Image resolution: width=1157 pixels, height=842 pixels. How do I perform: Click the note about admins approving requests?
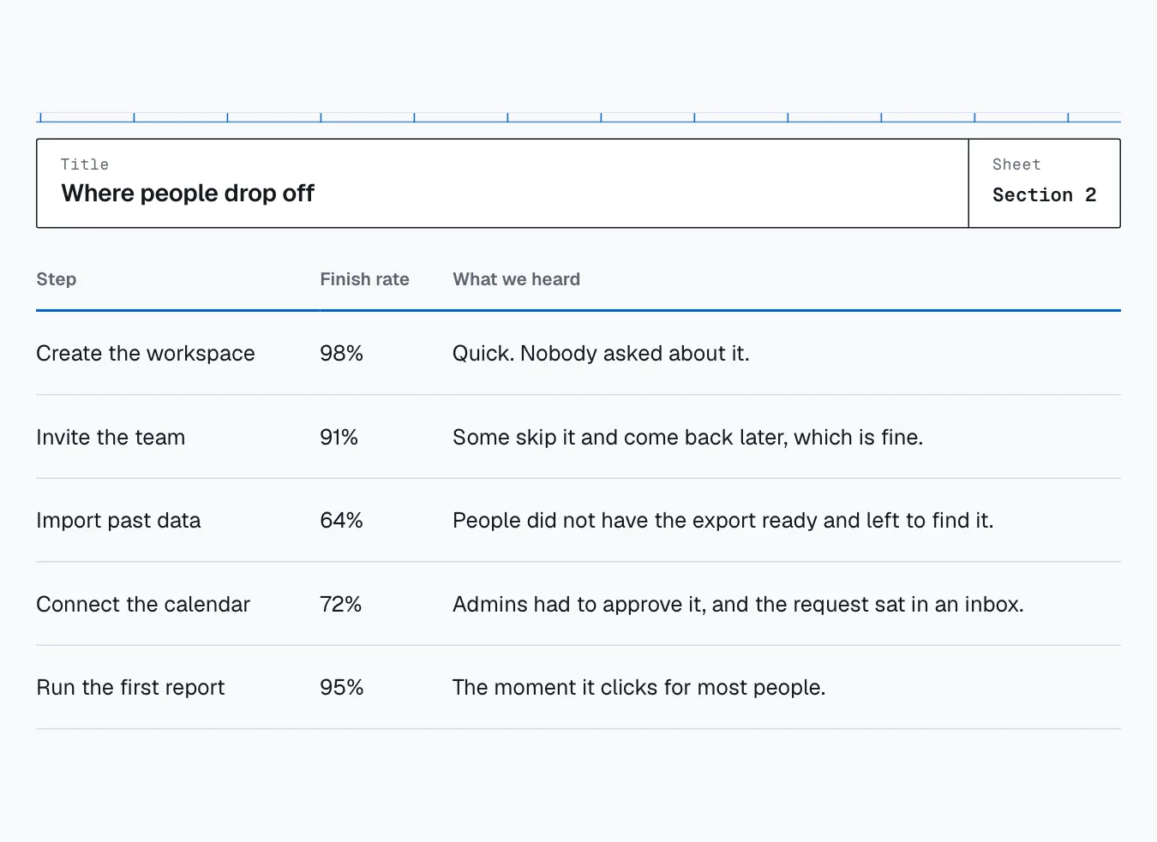point(738,604)
